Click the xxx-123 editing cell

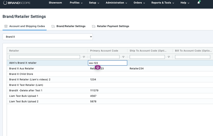107,63
